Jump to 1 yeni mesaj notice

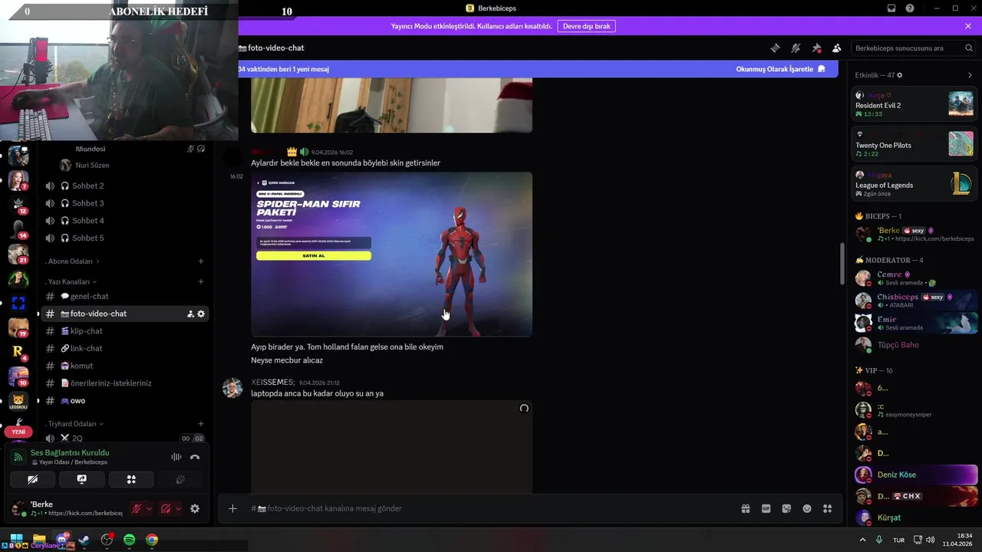(284, 69)
